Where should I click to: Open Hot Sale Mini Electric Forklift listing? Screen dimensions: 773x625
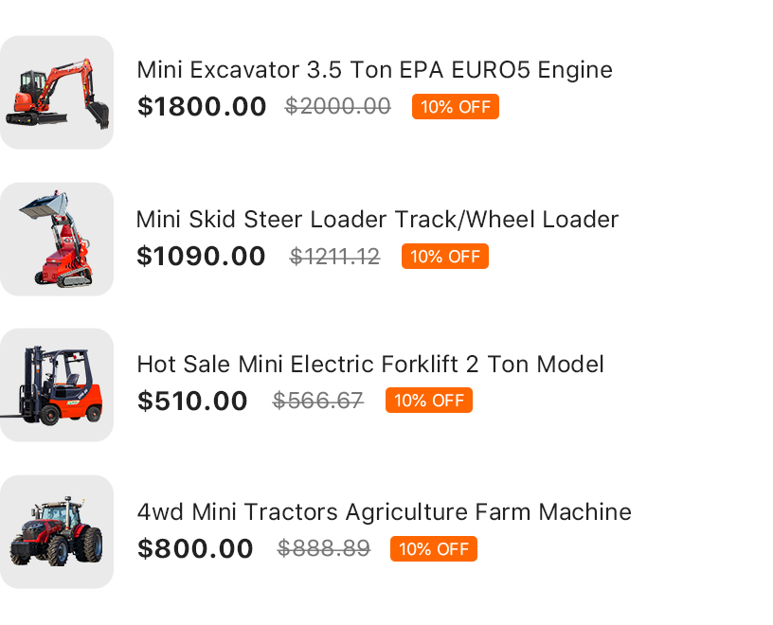pyautogui.click(x=370, y=365)
